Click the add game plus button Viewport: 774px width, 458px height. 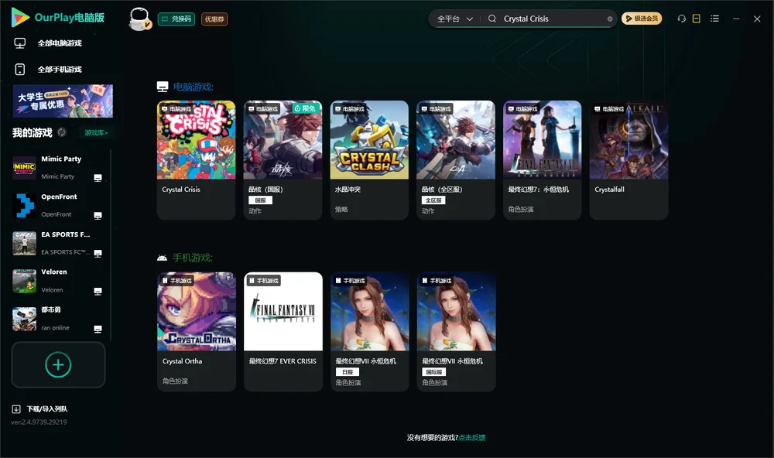click(58, 364)
